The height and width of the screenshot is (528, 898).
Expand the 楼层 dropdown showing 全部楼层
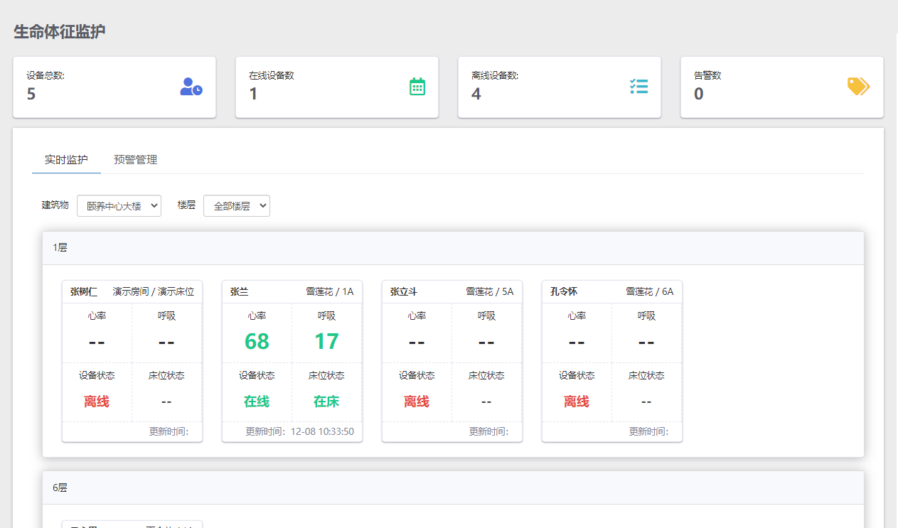[x=236, y=206]
